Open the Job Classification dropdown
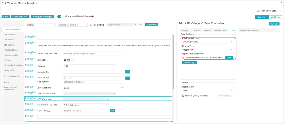 (90, 93)
